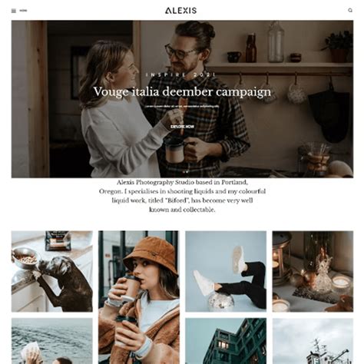Click the INSPIRE 2021 subtitle text
The width and height of the screenshot is (364, 364).
[180, 74]
